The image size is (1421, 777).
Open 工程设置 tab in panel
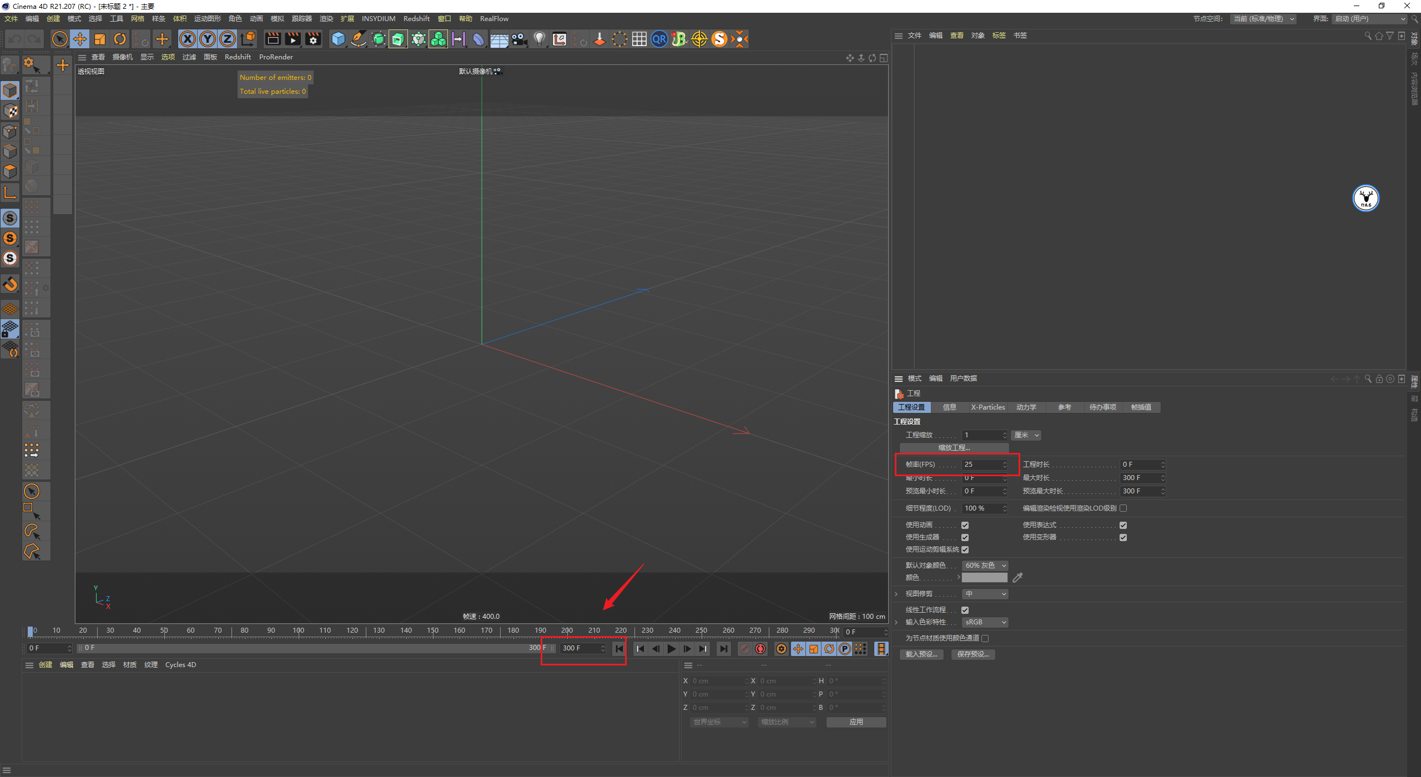(x=916, y=407)
